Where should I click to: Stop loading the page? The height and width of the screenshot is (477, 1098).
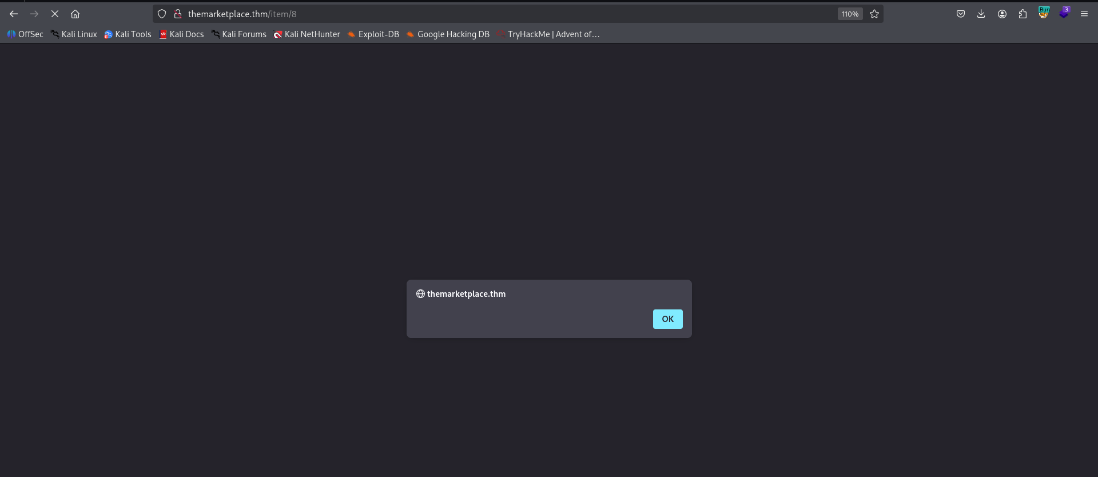(55, 14)
